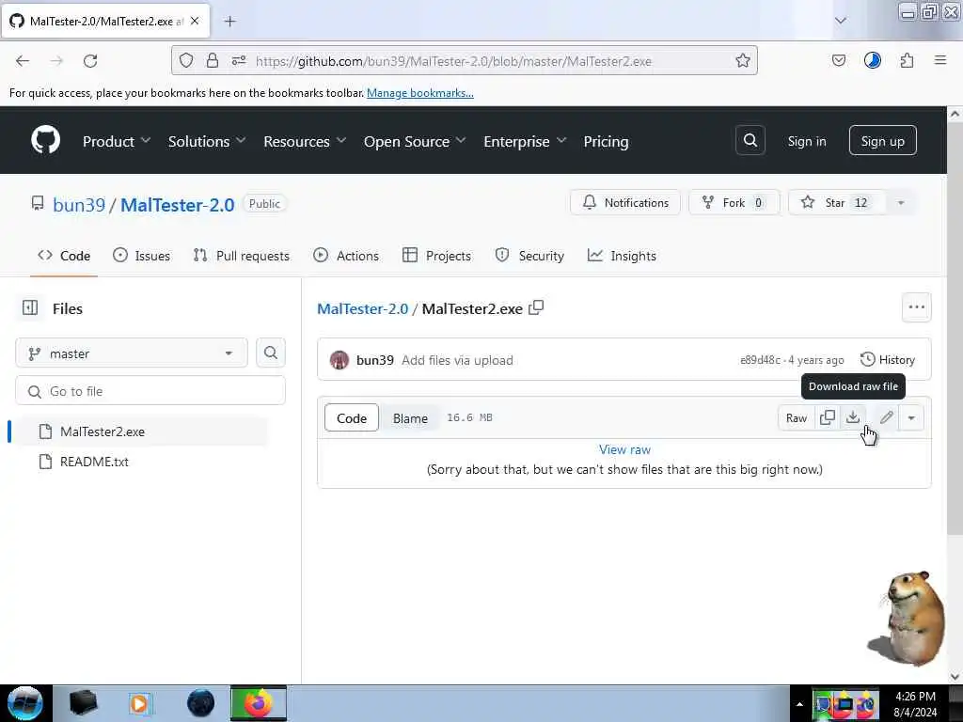
Task: Click the padlock site info icon
Action: [x=212, y=60]
